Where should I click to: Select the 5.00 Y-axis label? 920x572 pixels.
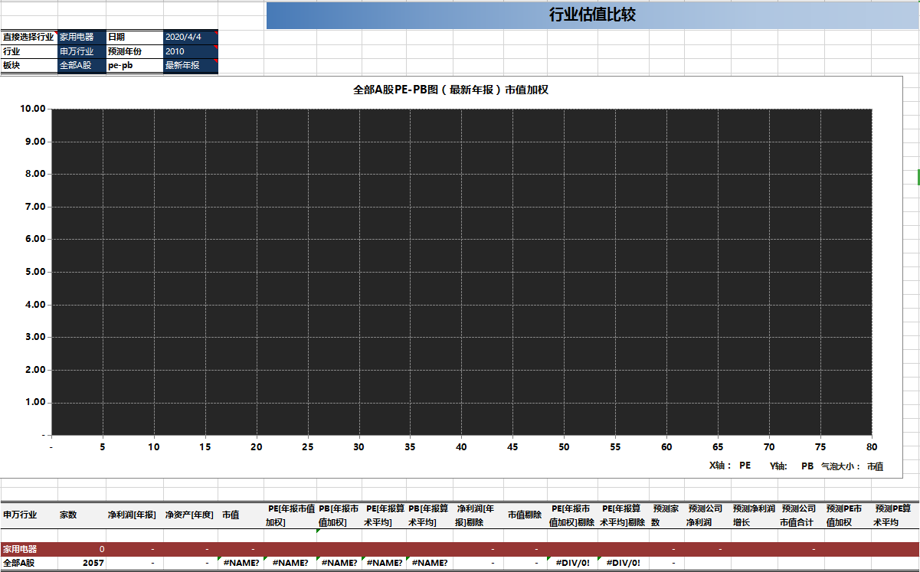click(x=35, y=272)
